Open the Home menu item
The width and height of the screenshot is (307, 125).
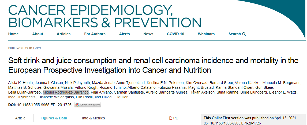click(13, 34)
